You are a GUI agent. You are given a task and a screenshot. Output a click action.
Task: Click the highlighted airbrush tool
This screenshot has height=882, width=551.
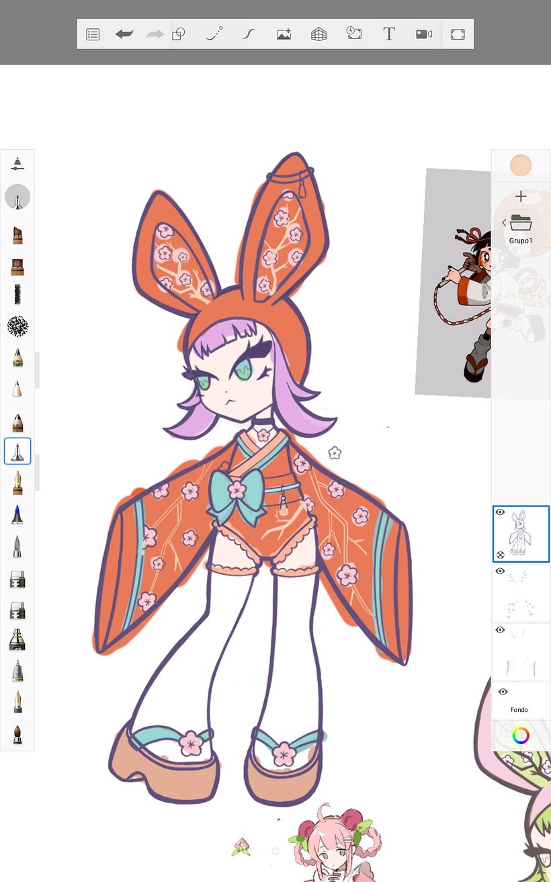pos(17,451)
